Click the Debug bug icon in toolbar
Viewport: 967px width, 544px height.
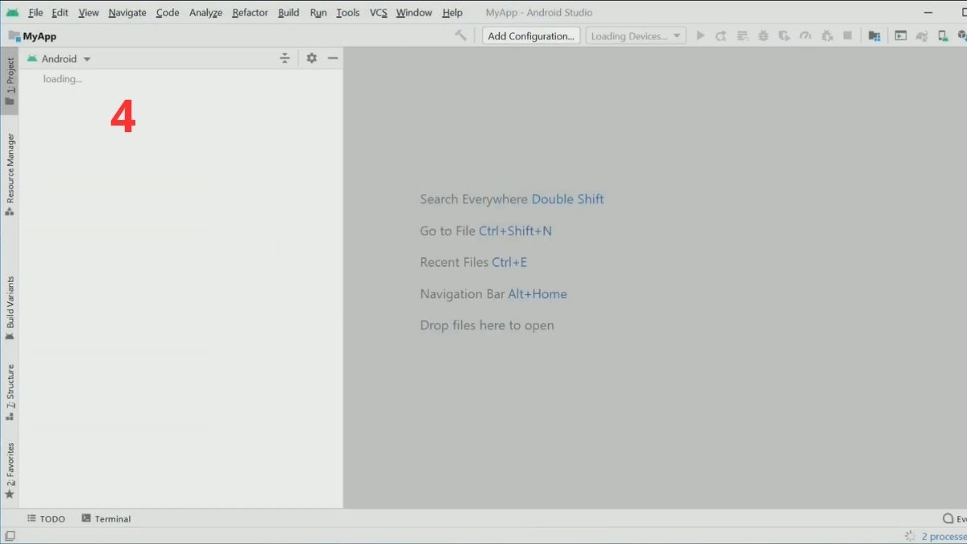point(763,35)
